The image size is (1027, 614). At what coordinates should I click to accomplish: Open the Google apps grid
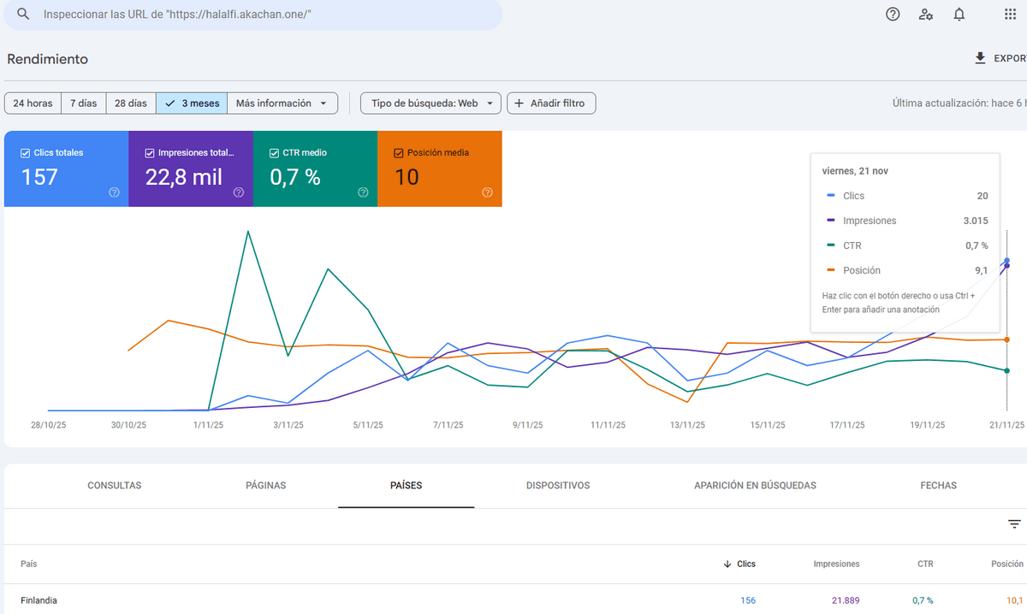1010,15
